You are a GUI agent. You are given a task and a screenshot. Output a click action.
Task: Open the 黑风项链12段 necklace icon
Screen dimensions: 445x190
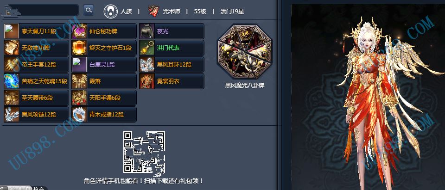click(12, 115)
